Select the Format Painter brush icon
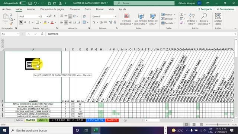 (11, 23)
